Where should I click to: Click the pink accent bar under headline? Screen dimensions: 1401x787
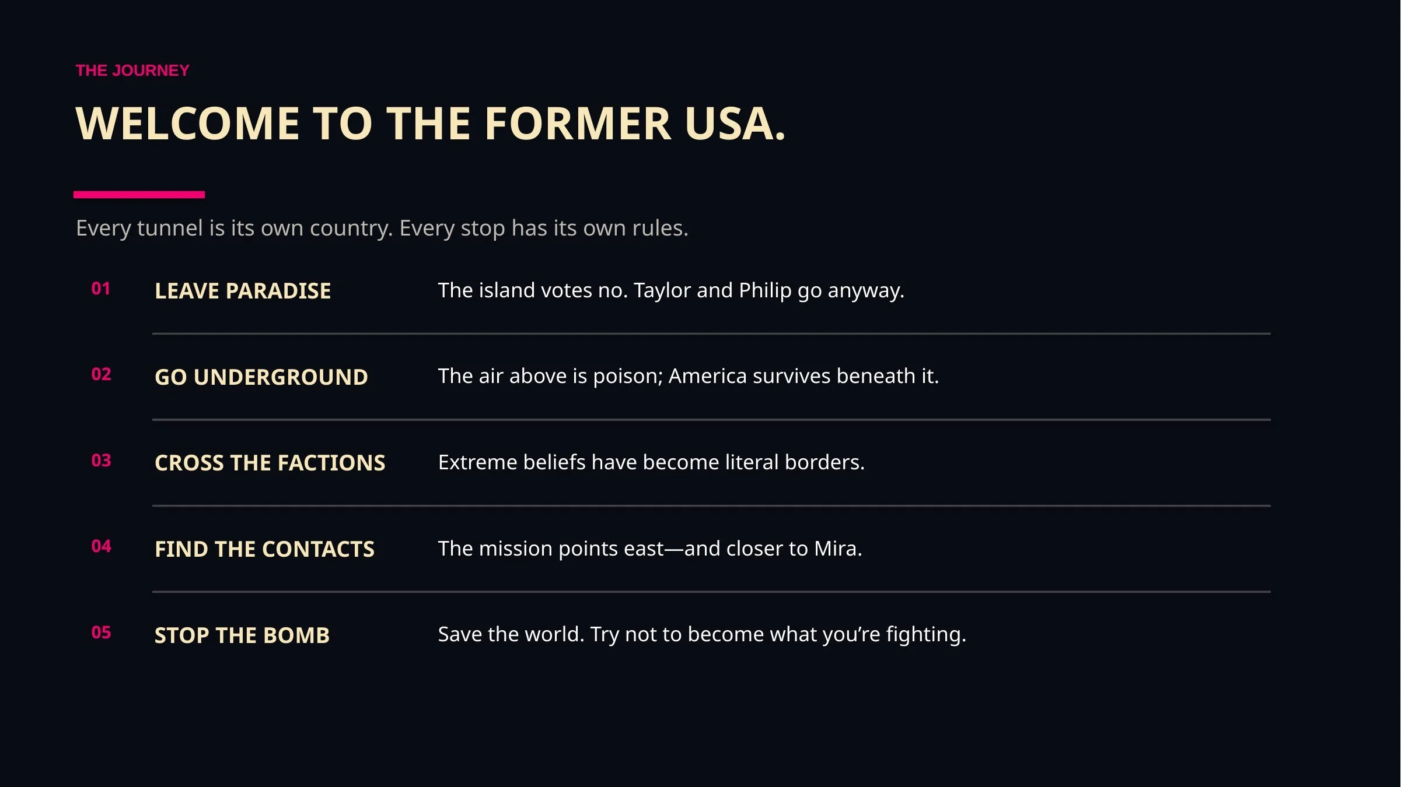(x=139, y=195)
